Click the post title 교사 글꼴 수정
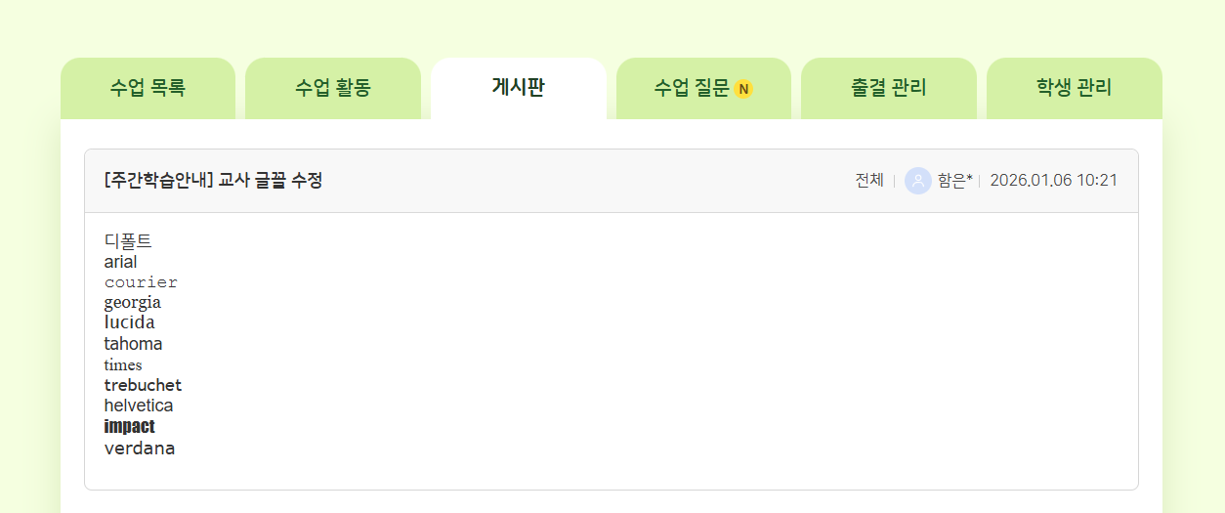Screen dimensions: 1225x513 tap(213, 181)
